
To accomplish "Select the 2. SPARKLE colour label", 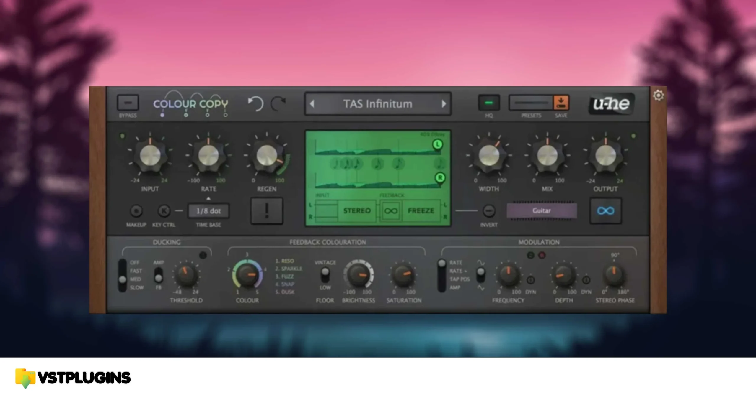I will coord(289,269).
